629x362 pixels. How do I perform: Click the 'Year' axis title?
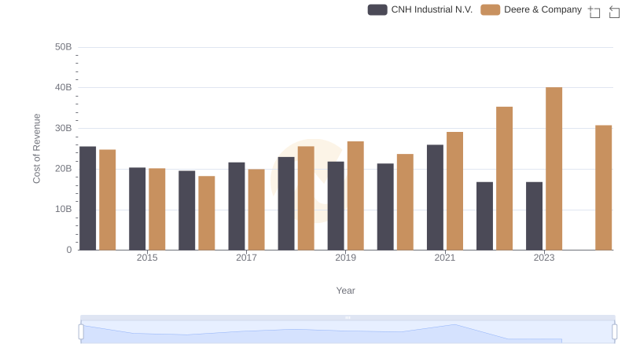345,291
